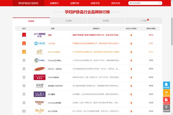Viewport: 173px width, 115px height.
Task: Open the Fiveram 五羊婴儿 logo
Action: point(40,60)
